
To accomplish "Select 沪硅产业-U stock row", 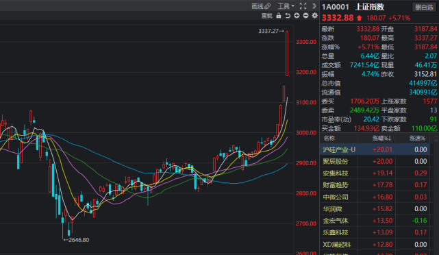I will (x=375, y=149).
